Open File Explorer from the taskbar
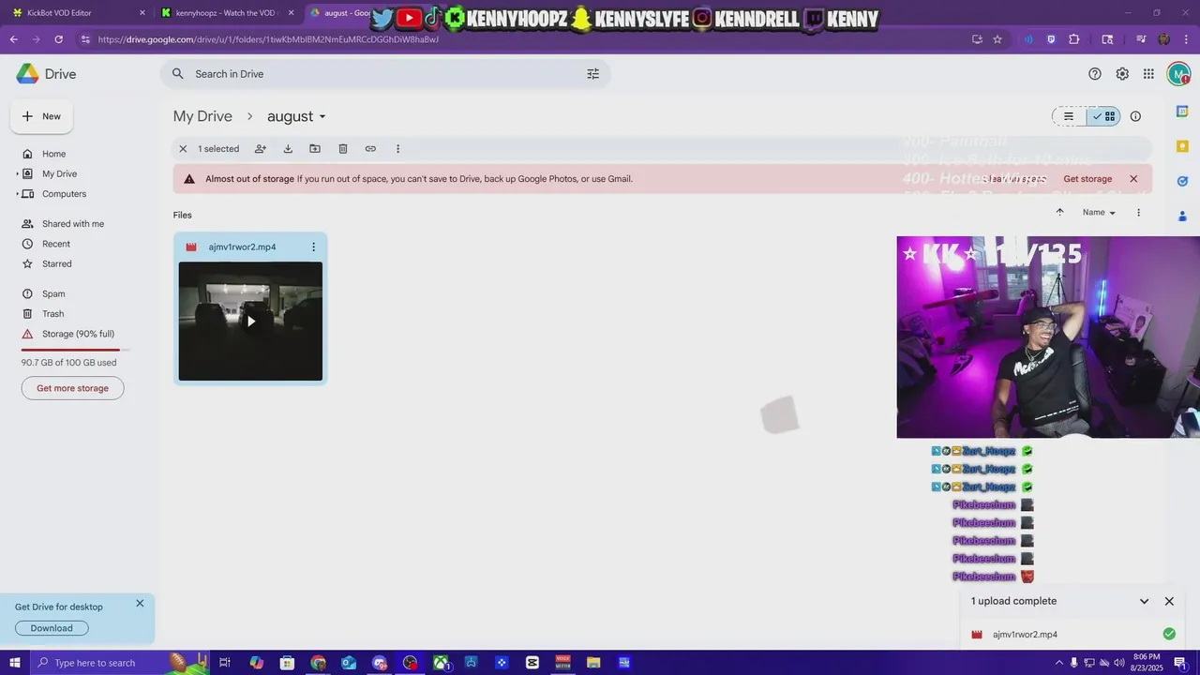Viewport: 1200px width, 675px height. [593, 663]
